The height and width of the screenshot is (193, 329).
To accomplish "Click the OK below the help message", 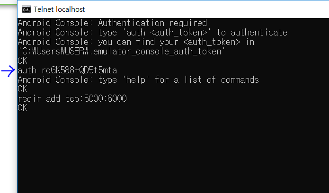I will [x=22, y=89].
